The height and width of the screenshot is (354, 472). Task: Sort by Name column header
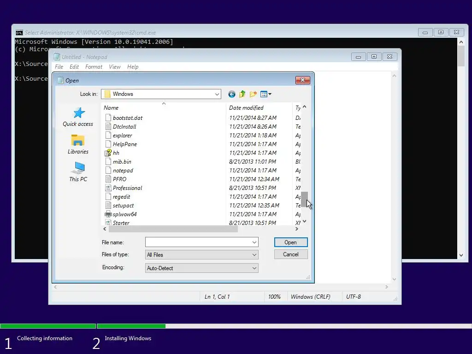tap(164, 107)
